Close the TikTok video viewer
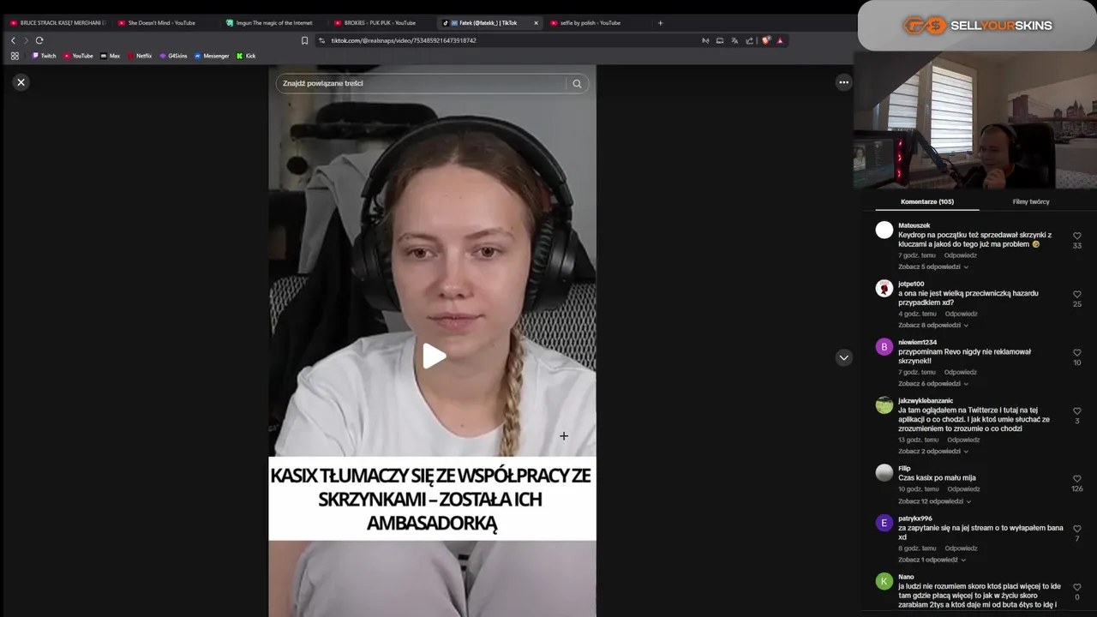 coord(21,82)
